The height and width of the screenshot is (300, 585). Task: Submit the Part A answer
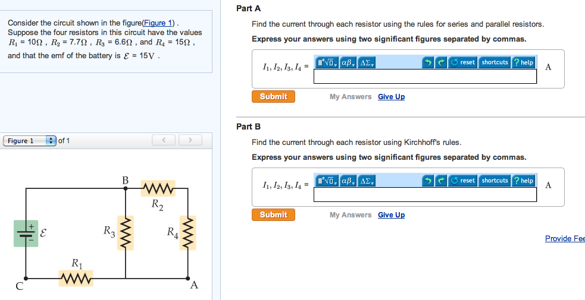(273, 96)
